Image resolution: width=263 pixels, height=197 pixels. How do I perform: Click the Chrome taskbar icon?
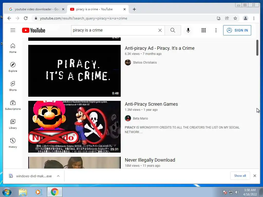tap(54, 192)
